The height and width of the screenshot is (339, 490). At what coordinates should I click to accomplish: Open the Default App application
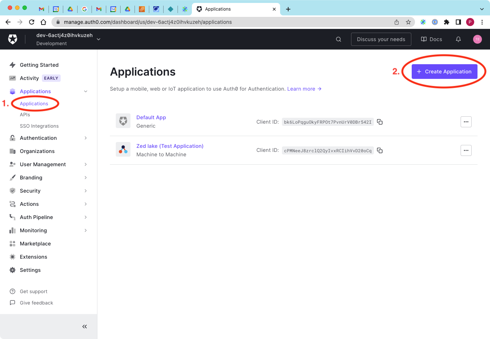pos(151,117)
